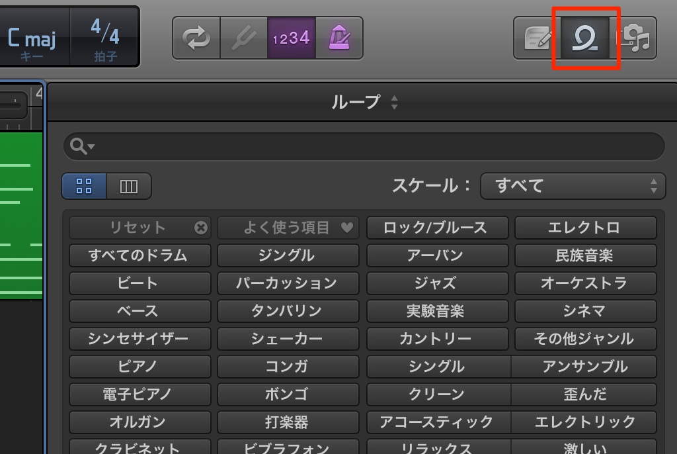
Task: Click the 4/4 time signature display
Action: click(x=105, y=38)
